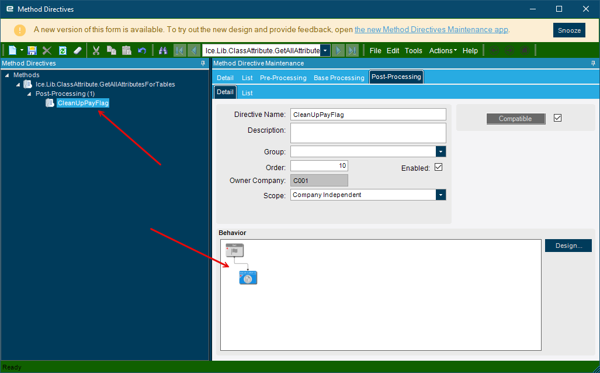
Task: Click the method name navigation field
Action: tap(262, 50)
